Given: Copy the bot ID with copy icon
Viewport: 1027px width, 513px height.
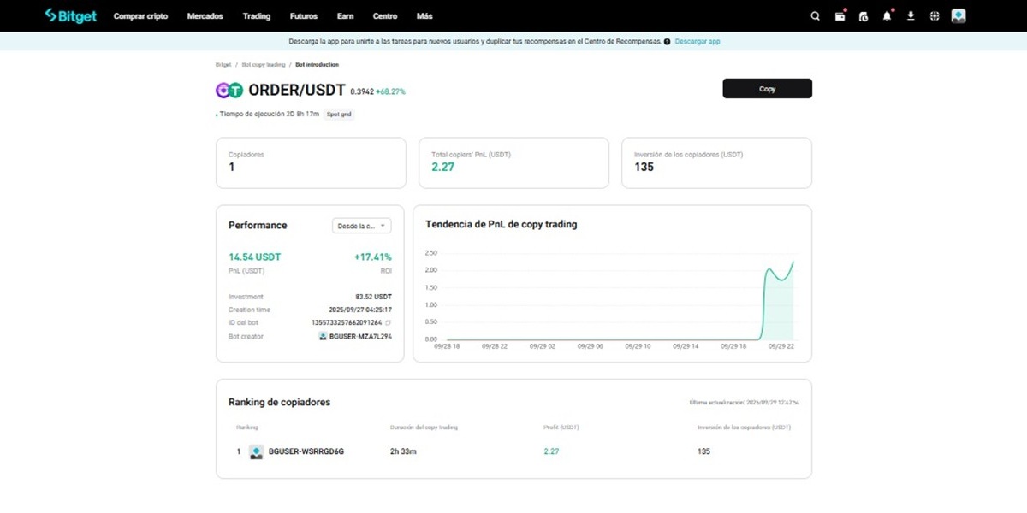Looking at the screenshot, I should click(388, 323).
